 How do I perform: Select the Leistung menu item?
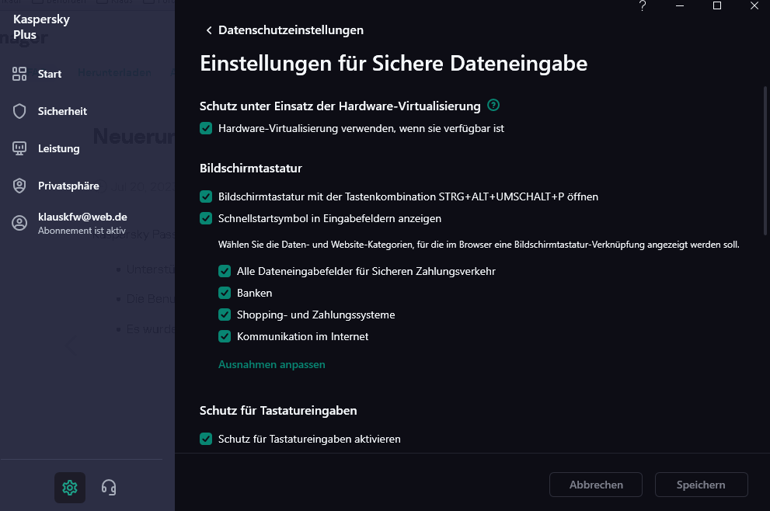(58, 148)
